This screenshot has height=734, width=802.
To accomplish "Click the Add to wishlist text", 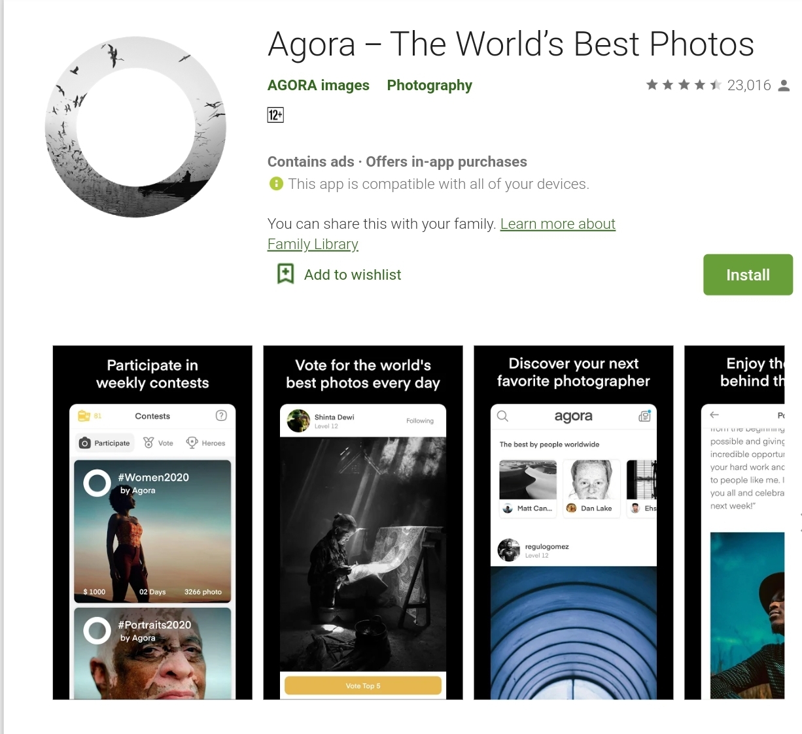I will (x=353, y=275).
